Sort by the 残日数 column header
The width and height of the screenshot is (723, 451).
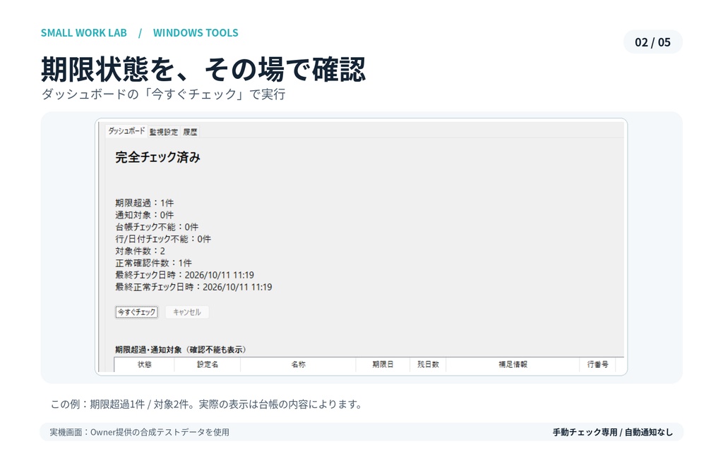click(x=428, y=364)
